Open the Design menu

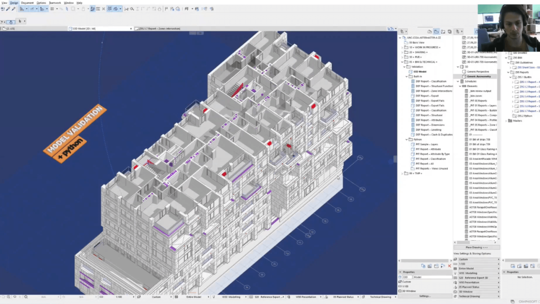(x=14, y=3)
